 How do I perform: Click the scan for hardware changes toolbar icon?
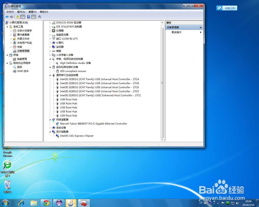click(x=39, y=17)
